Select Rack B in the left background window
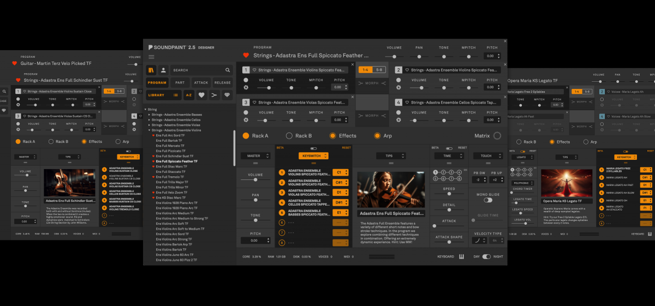655x306 pixels. click(x=51, y=142)
